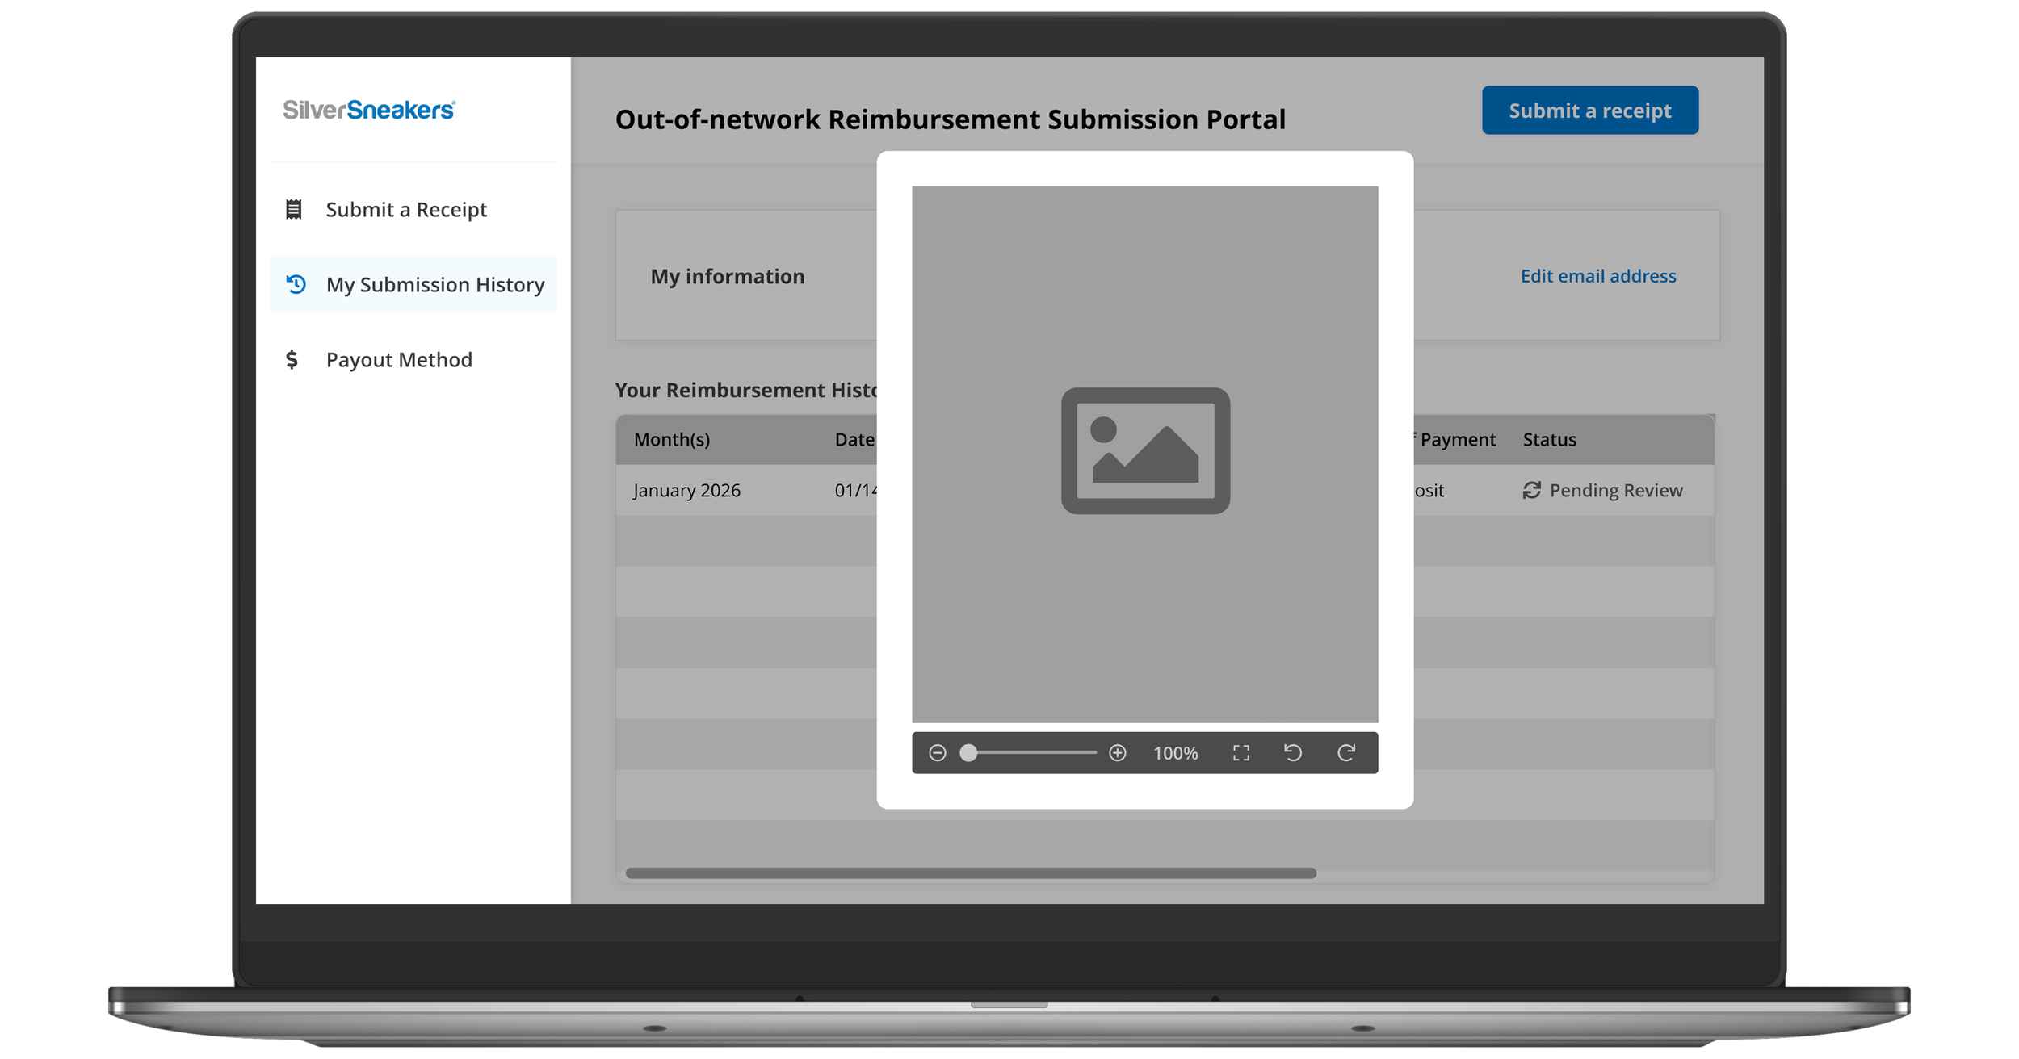Viewport: 2019px width, 1059px height.
Task: Click the zoom slider handle
Action: point(968,753)
